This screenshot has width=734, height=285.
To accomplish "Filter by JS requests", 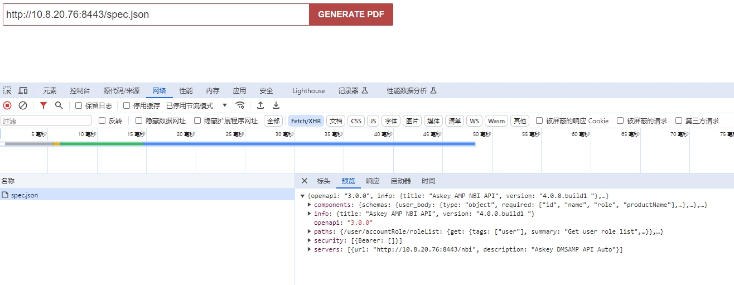I will [373, 120].
